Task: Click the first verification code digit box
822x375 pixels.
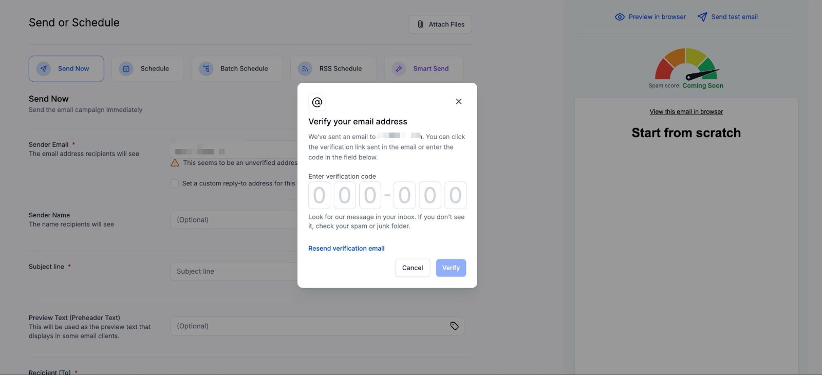Action: point(320,195)
